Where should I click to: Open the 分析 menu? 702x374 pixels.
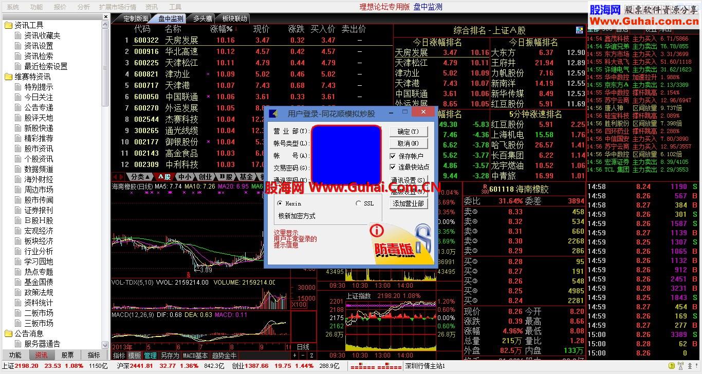coord(83,7)
